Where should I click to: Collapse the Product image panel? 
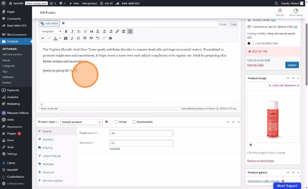(298, 78)
